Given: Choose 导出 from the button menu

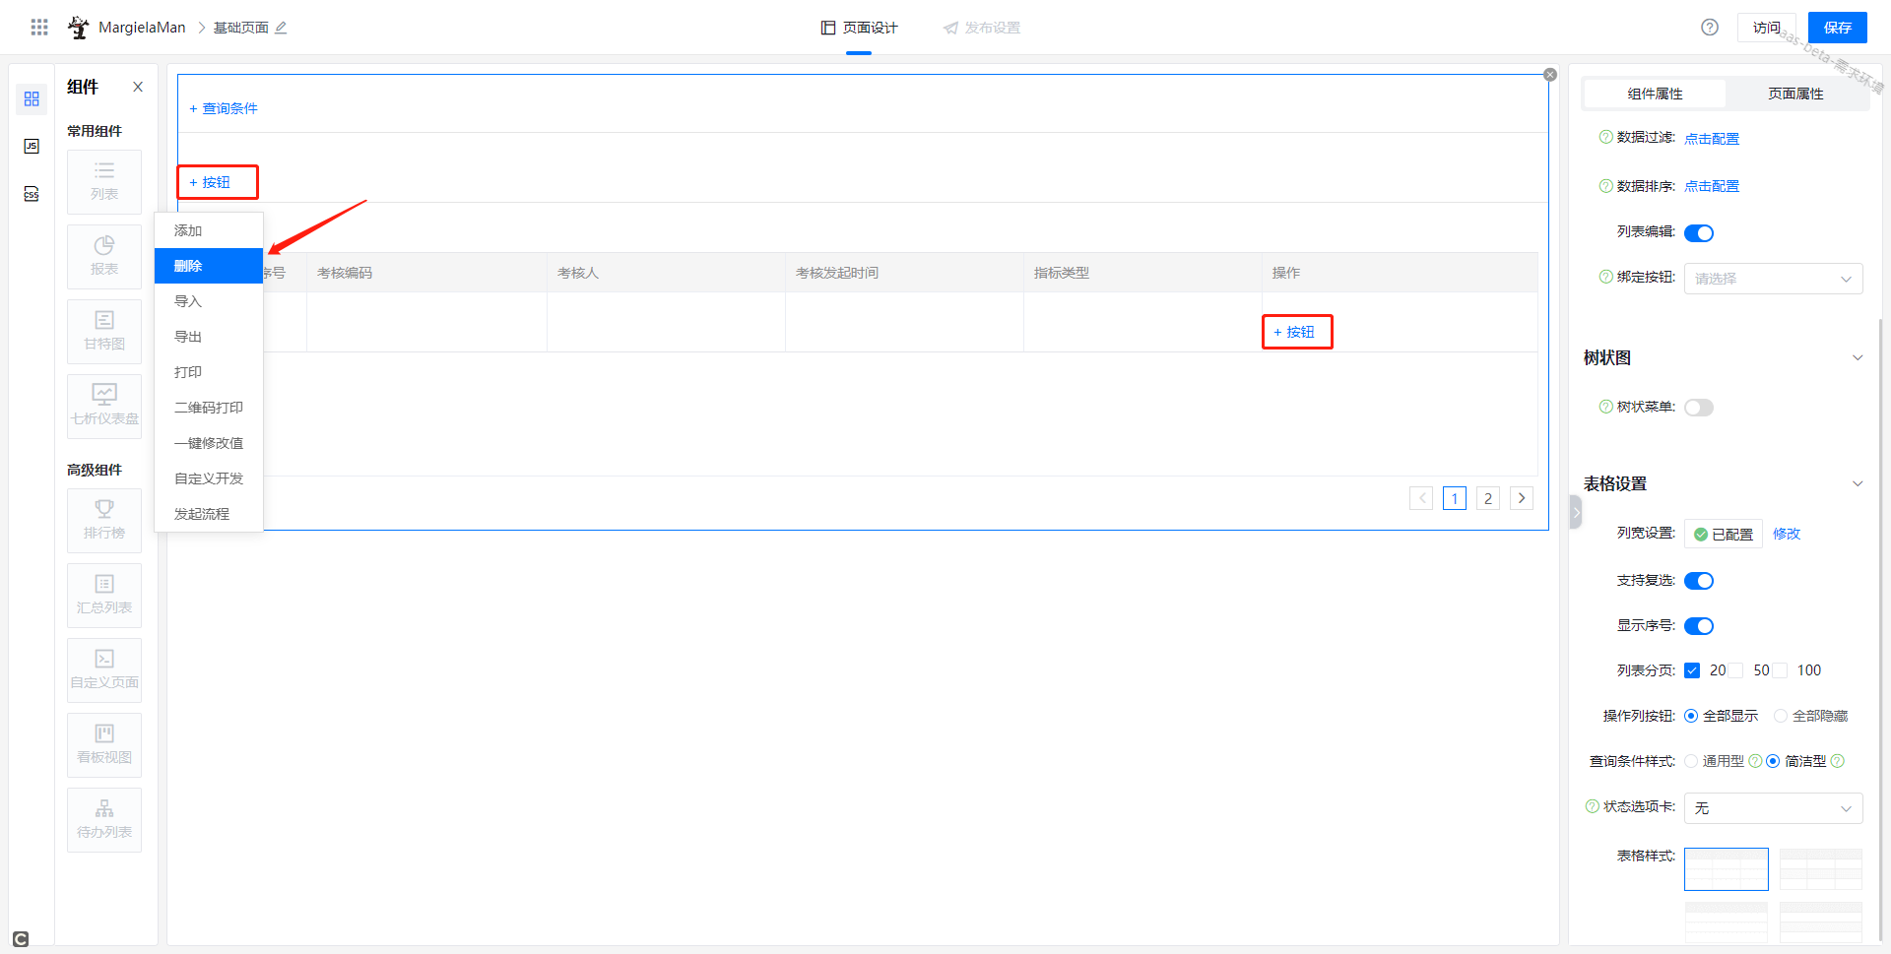Looking at the screenshot, I should click(x=209, y=337).
